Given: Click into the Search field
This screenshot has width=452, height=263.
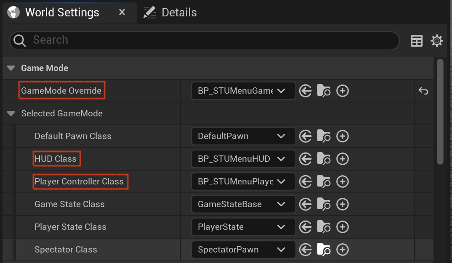Looking at the screenshot, I should pyautogui.click(x=205, y=40).
